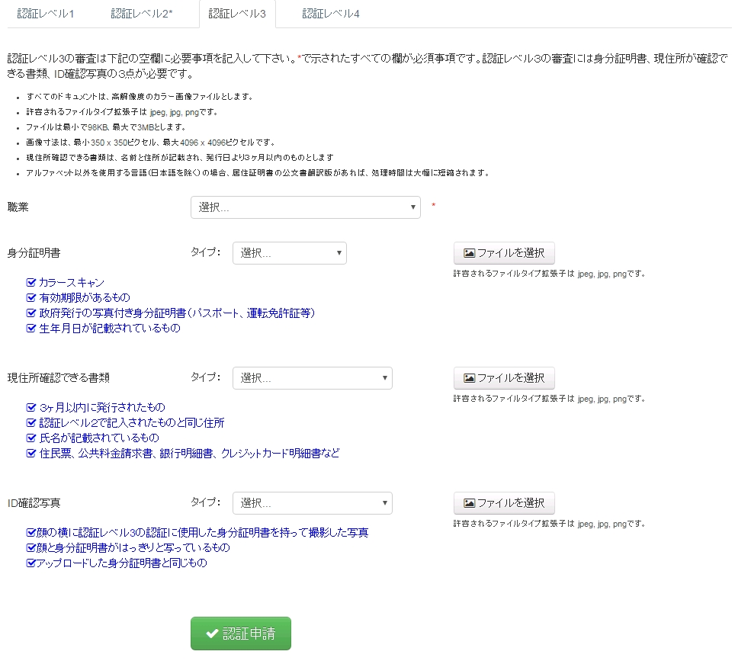Click the checkmark icon beside カラースキャン
This screenshot has width=735, height=664.
(31, 283)
